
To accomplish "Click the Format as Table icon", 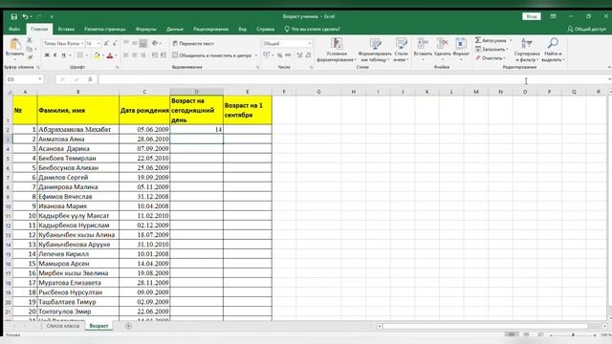I will tap(375, 44).
